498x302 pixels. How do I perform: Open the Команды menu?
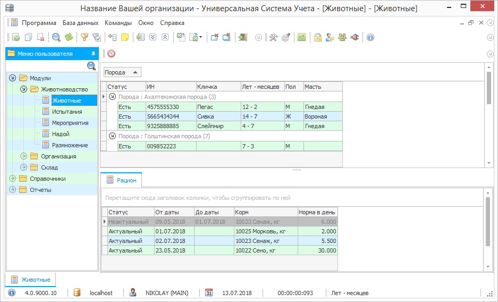coord(118,23)
